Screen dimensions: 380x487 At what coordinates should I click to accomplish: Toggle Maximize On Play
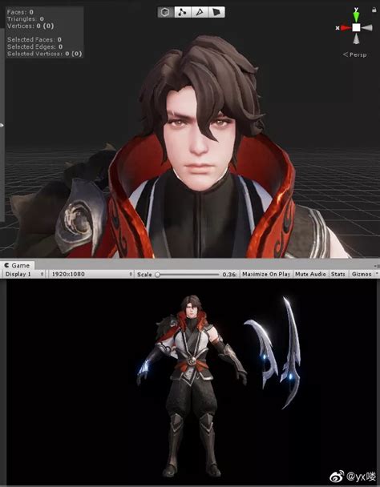(266, 274)
